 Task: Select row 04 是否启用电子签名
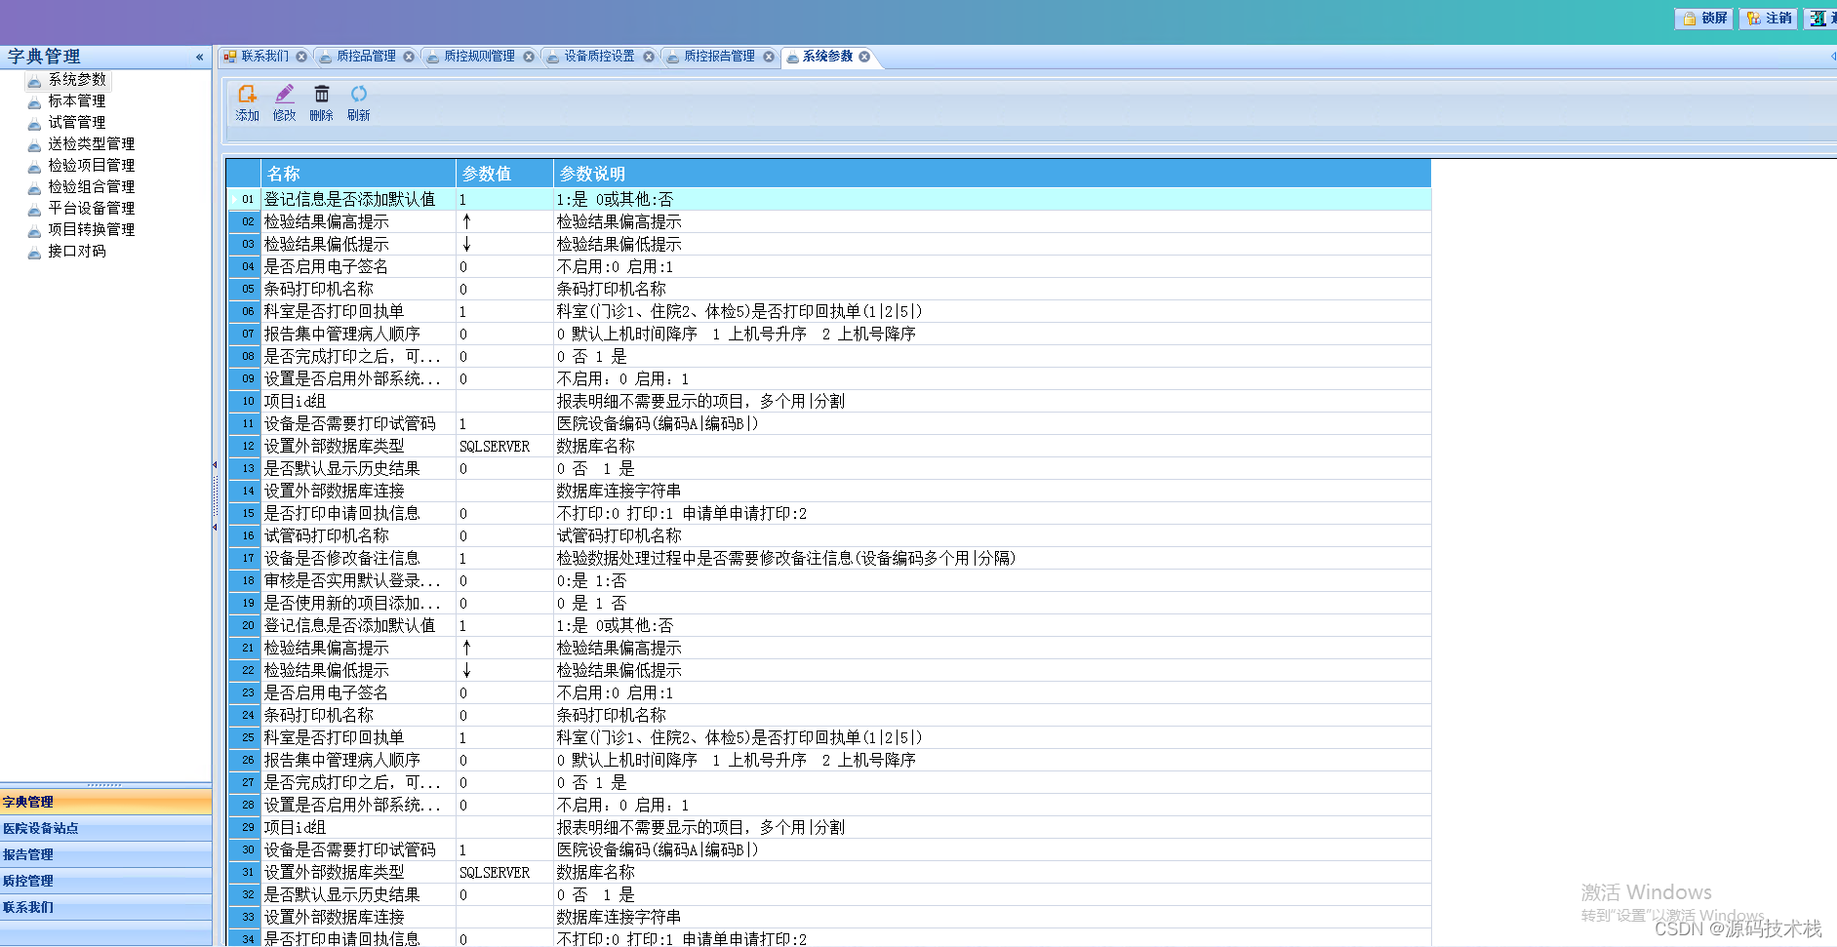point(829,266)
